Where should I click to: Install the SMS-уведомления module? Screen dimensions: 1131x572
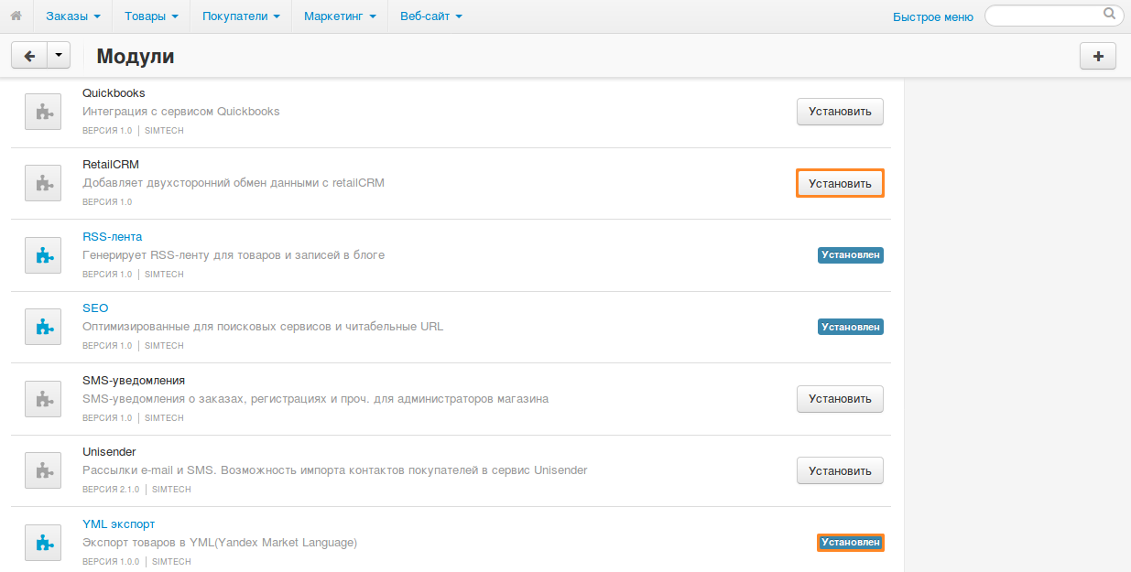[840, 399]
